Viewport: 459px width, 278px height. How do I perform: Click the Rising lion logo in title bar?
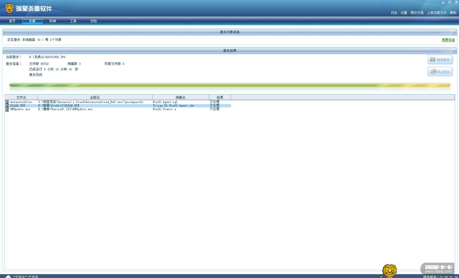pyautogui.click(x=9, y=9)
